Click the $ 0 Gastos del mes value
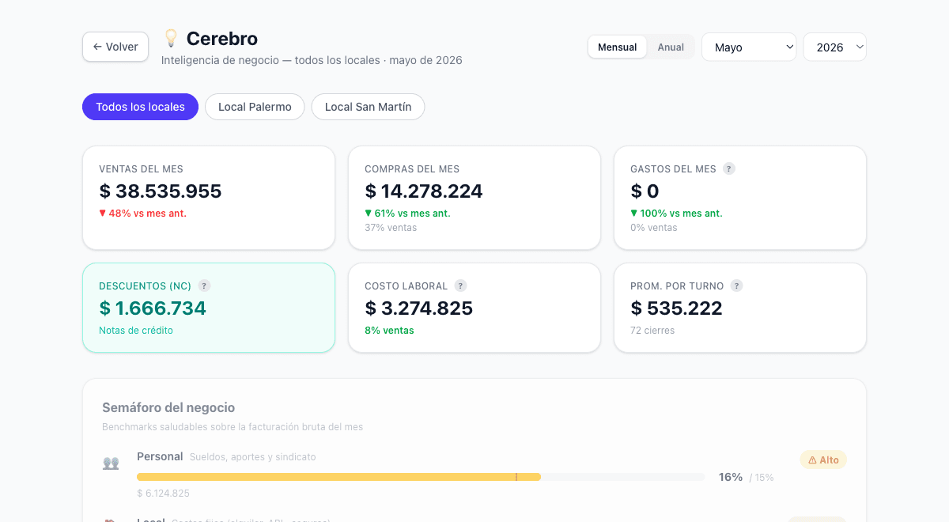 tap(645, 191)
